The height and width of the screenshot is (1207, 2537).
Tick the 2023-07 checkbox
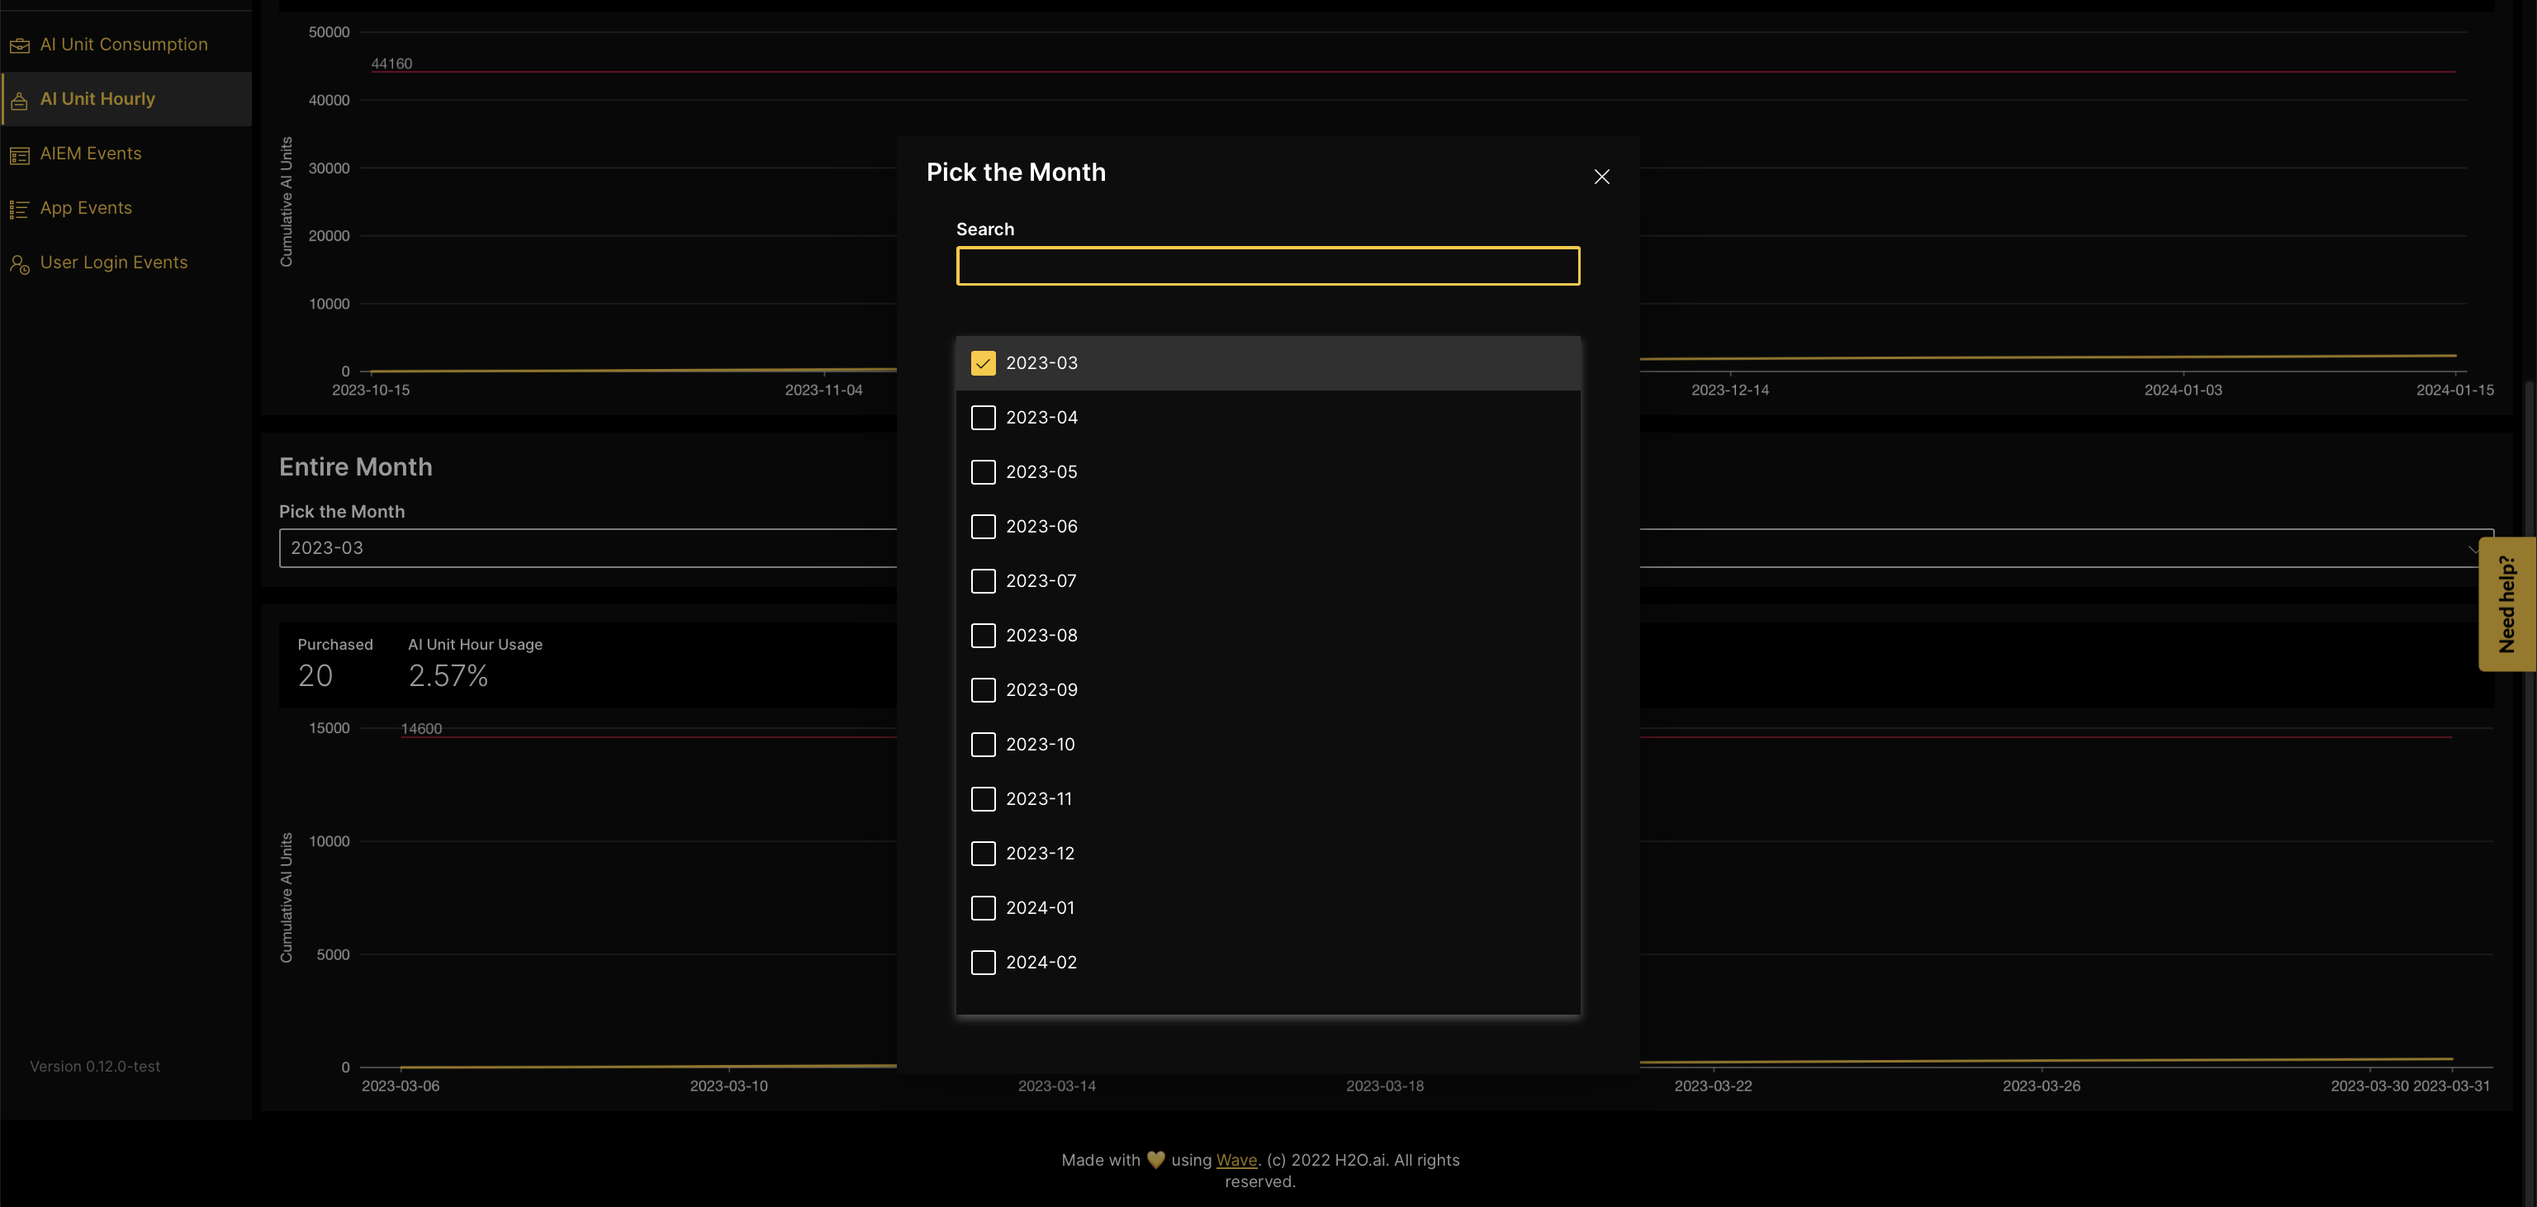[983, 581]
